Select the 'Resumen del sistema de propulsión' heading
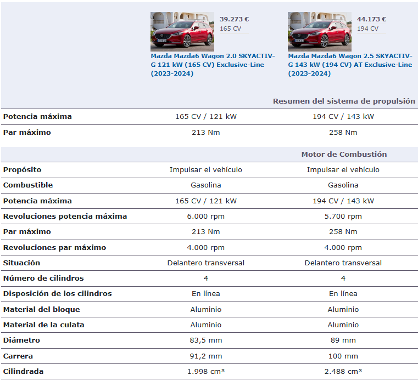The image size is (418, 381). 344,101
